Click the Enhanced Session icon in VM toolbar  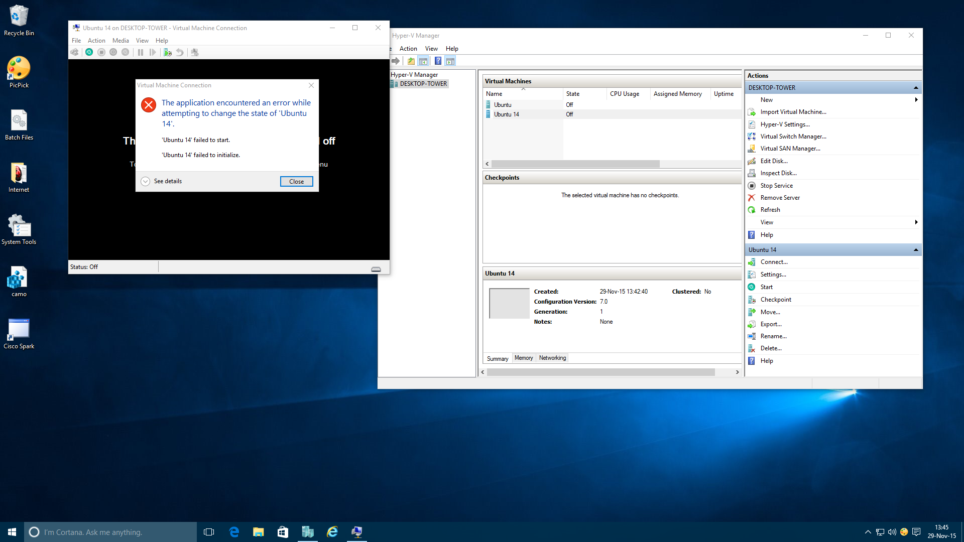(195, 52)
